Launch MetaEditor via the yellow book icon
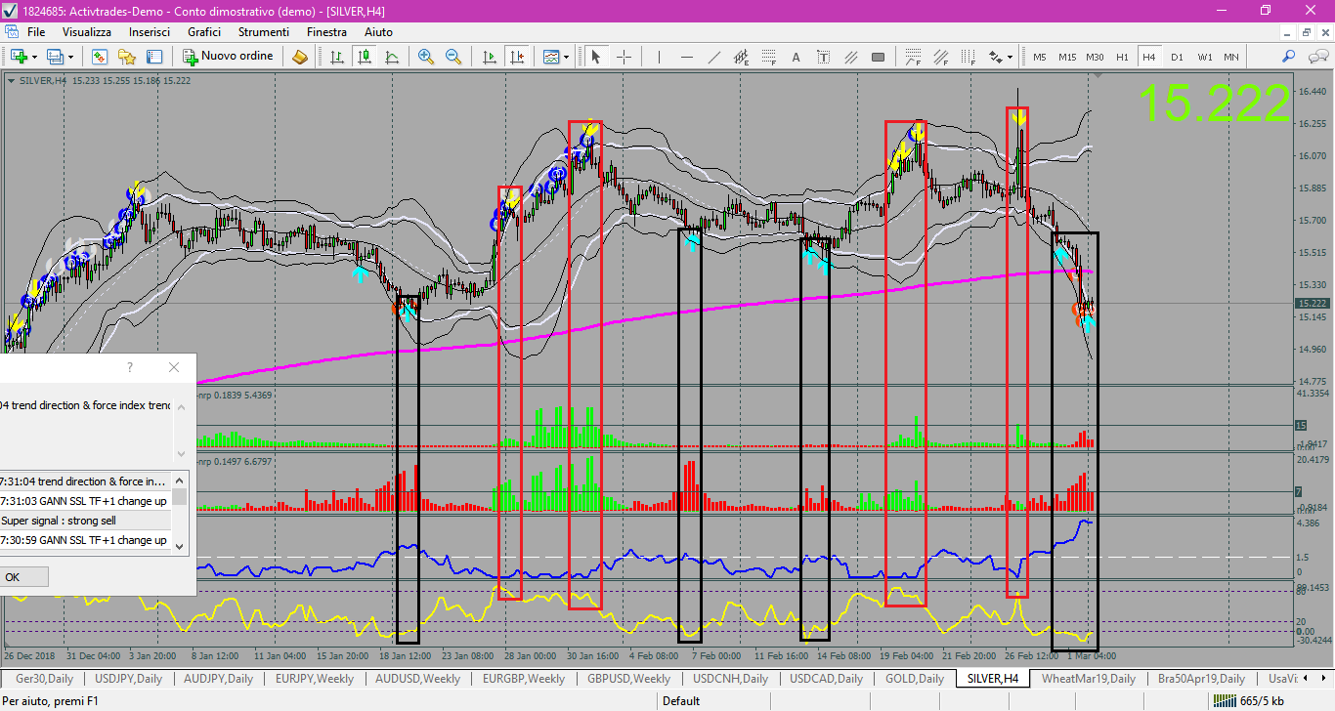 (300, 57)
